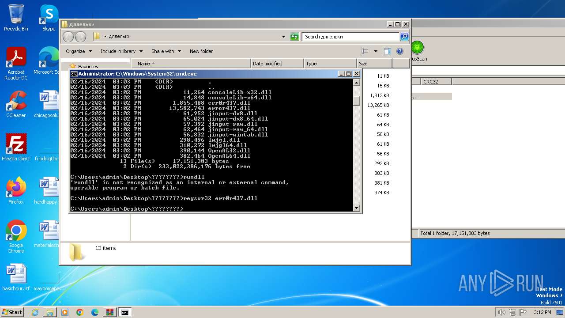Launch Firefox from the desktop
The image size is (565, 318).
click(16, 191)
